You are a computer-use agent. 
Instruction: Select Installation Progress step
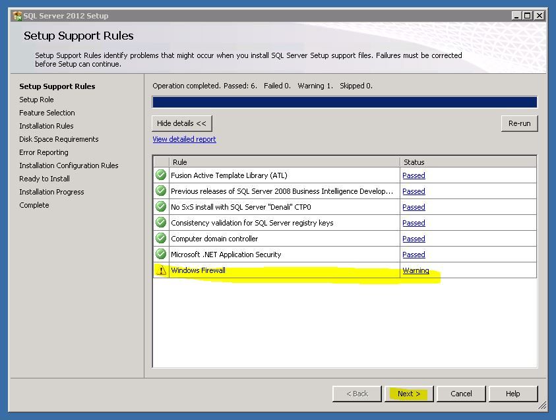pyautogui.click(x=51, y=192)
